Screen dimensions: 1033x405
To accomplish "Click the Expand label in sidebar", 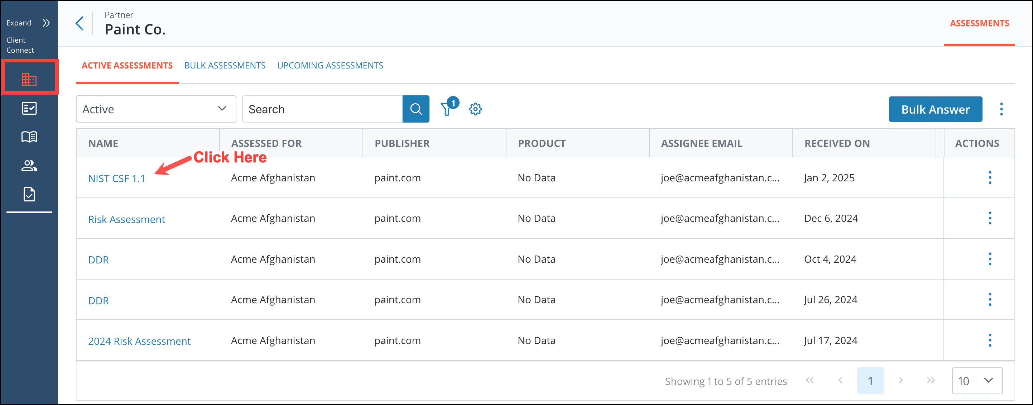I will (19, 23).
